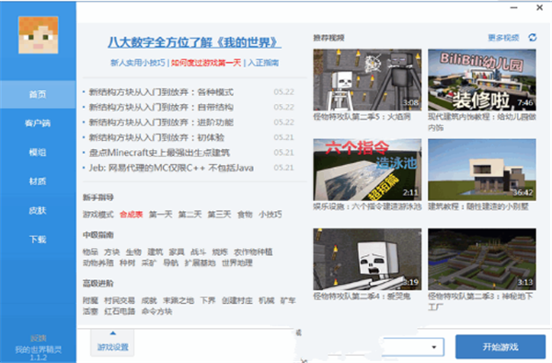The image size is (552, 363).
Task: Open the 下载 sidebar tab
Action: coord(38,240)
